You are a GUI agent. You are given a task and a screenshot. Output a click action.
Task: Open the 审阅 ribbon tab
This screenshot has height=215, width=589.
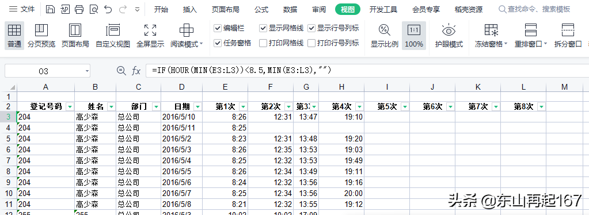coord(319,10)
